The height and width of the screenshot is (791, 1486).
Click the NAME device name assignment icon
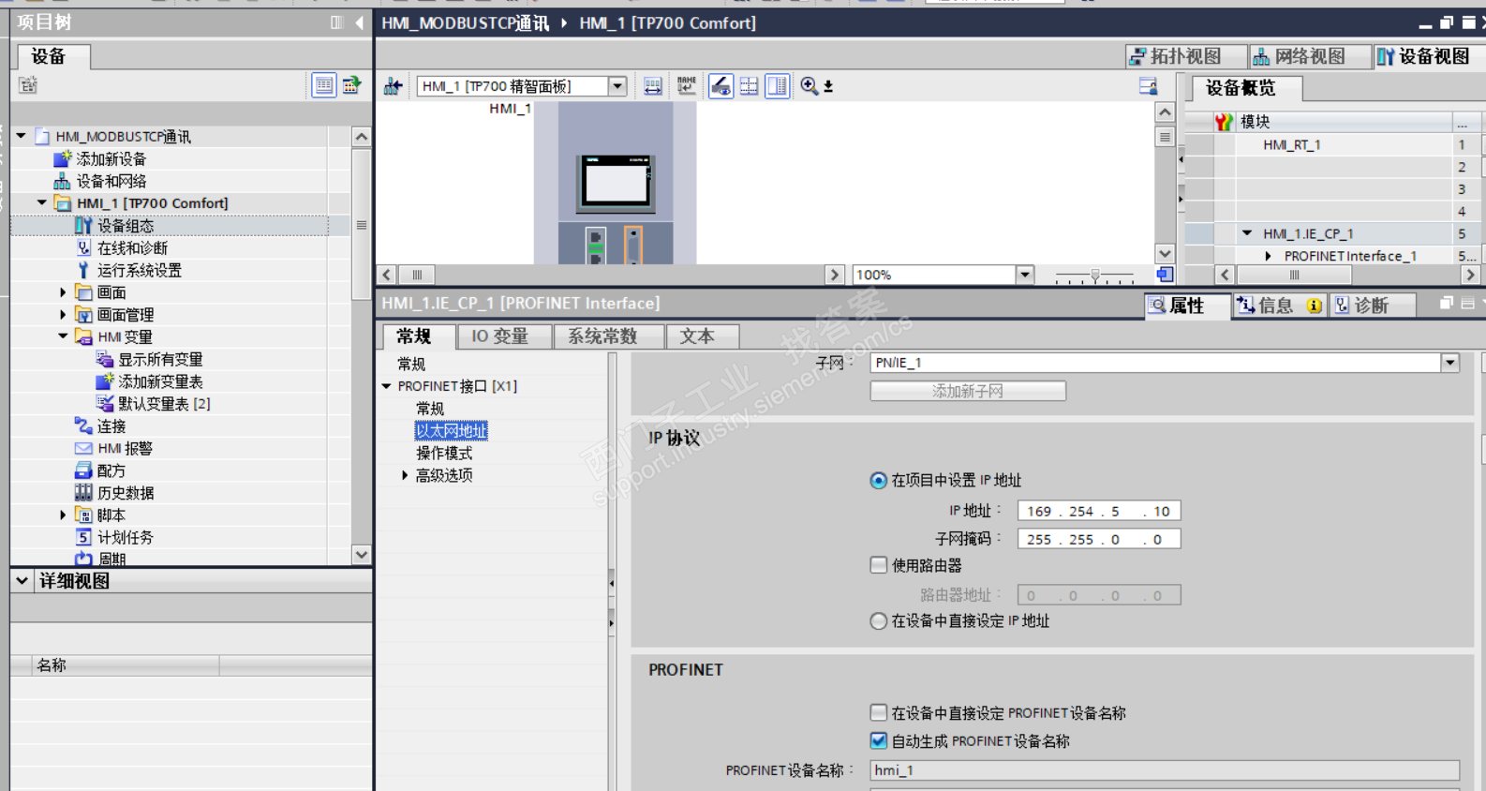pyautogui.click(x=687, y=86)
